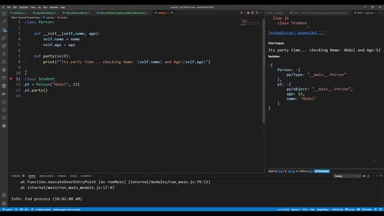This screenshot has width=384, height=216.
Task: Click the editor vertical scrollbar
Action: pos(263,71)
